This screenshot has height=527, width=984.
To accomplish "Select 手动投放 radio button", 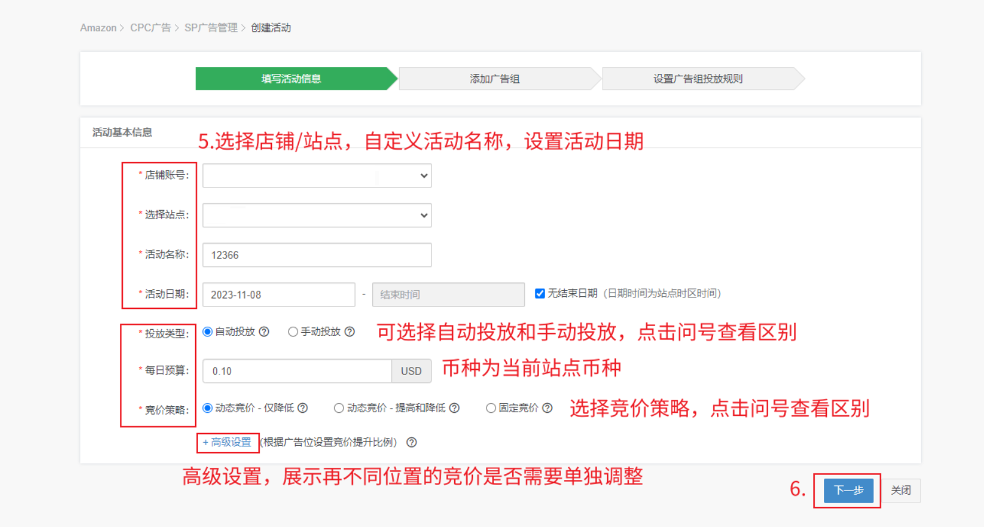I will (x=293, y=332).
